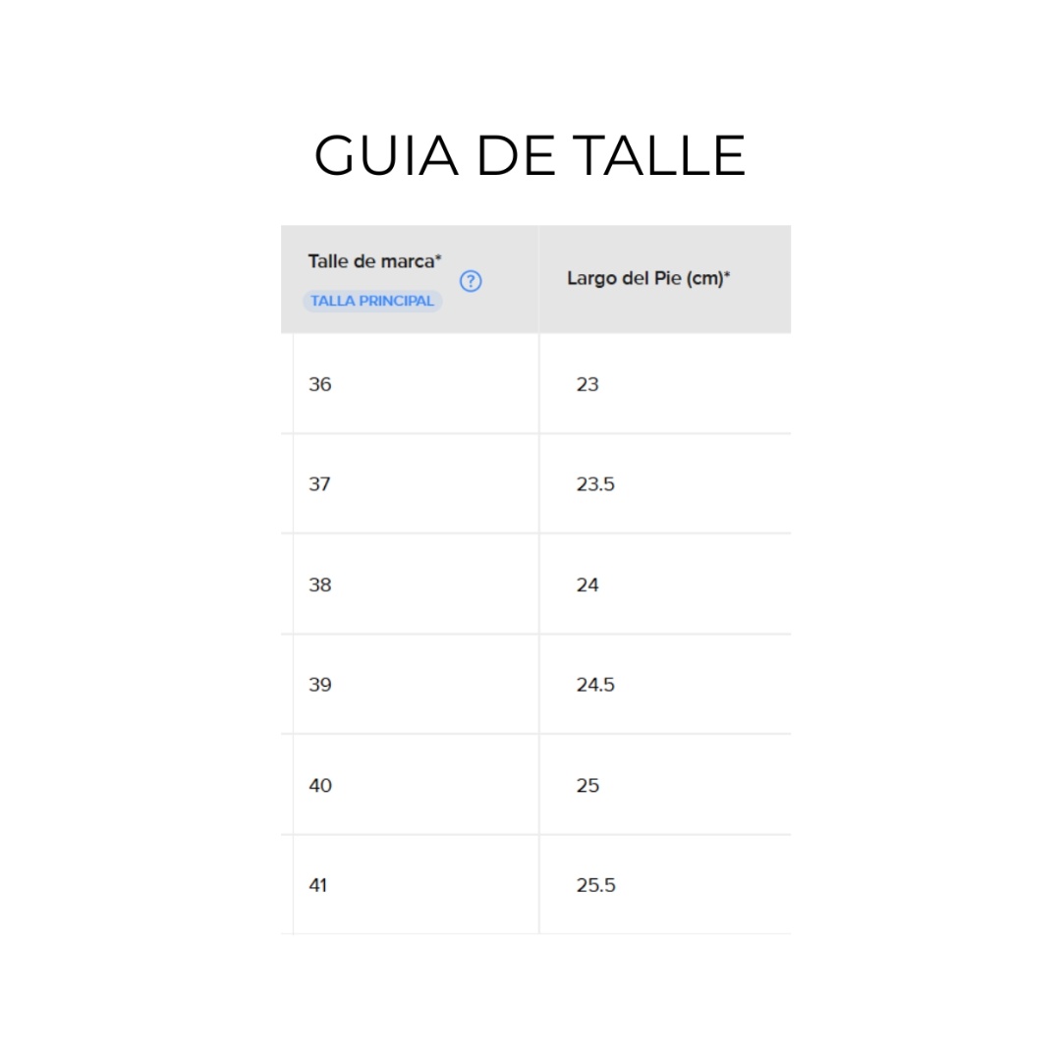Select size 36 in the table

320,384
